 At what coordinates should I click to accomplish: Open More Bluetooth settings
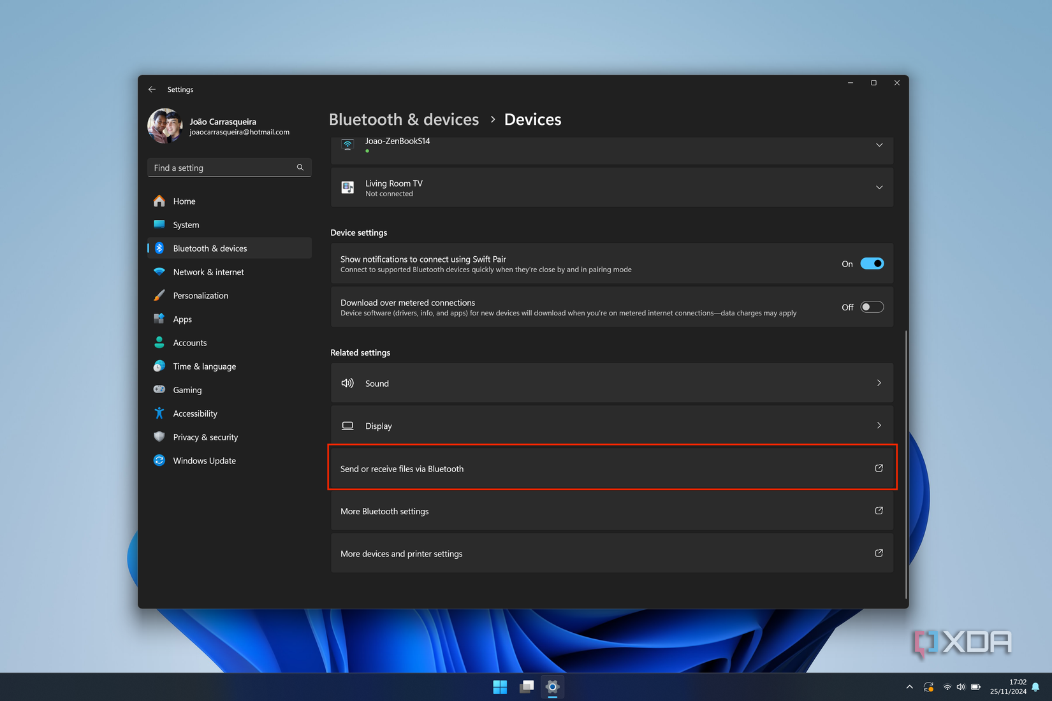click(x=612, y=510)
